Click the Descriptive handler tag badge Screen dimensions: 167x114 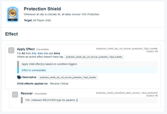(x=68, y=78)
